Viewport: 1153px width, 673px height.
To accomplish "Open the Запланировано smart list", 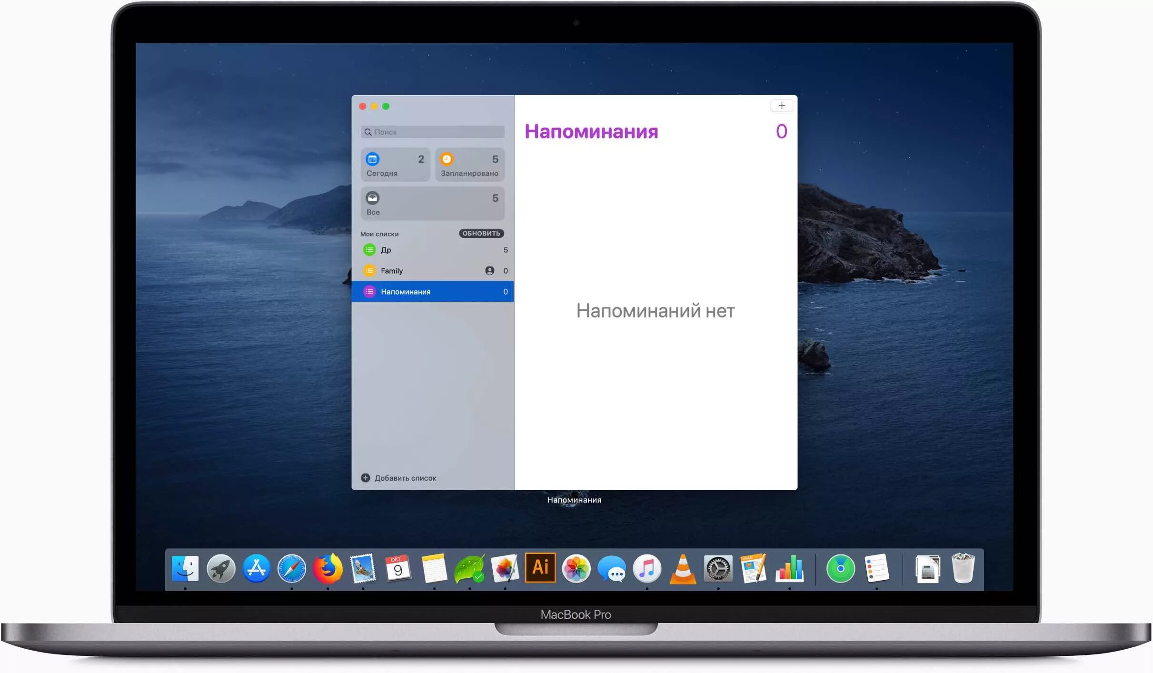I will (x=469, y=165).
